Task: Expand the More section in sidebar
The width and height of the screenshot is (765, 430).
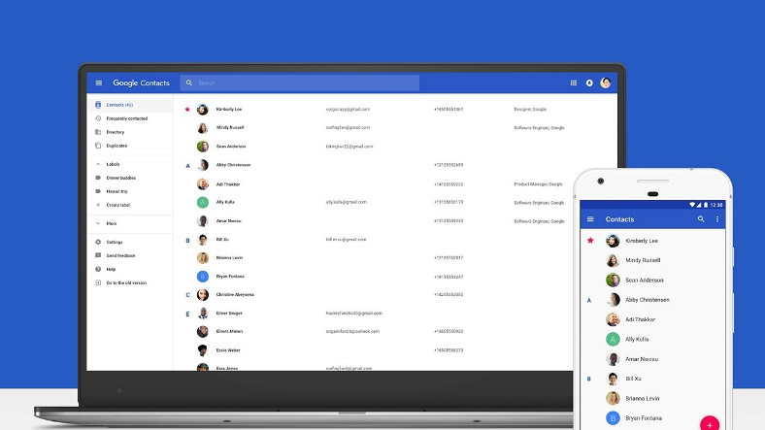Action: click(98, 223)
